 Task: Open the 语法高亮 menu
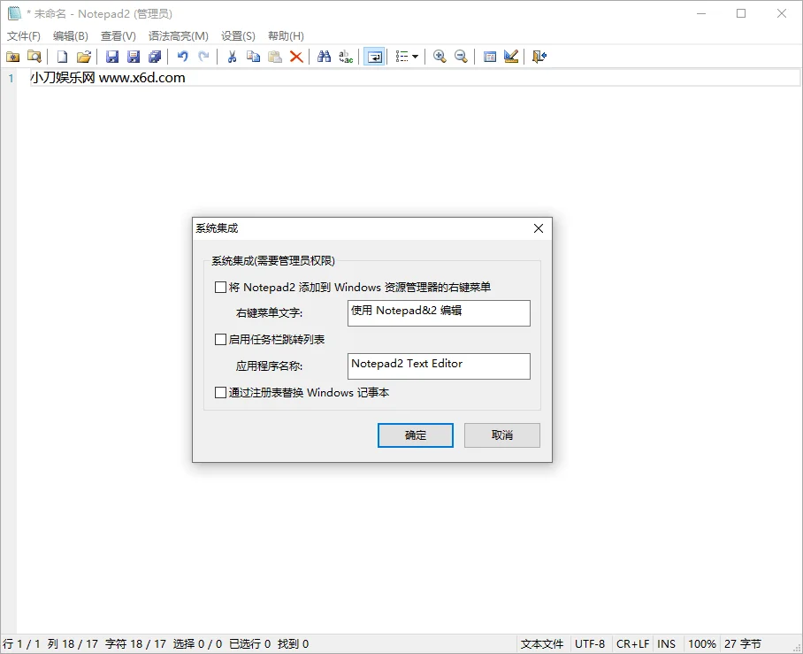tap(177, 35)
